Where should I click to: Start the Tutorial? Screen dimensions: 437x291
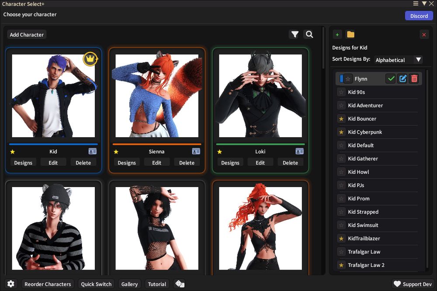pos(157,284)
